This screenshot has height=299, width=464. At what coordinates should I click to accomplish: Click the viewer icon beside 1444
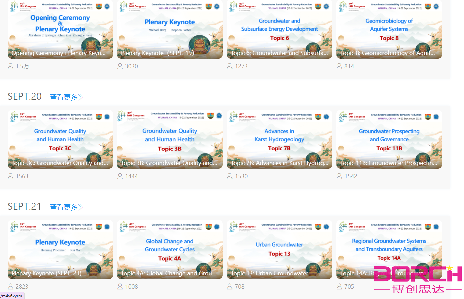coord(120,176)
